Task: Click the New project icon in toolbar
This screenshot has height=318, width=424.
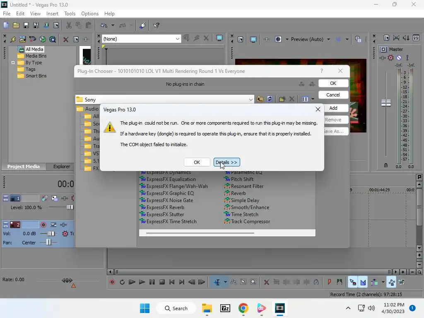Action: [x=6, y=25]
